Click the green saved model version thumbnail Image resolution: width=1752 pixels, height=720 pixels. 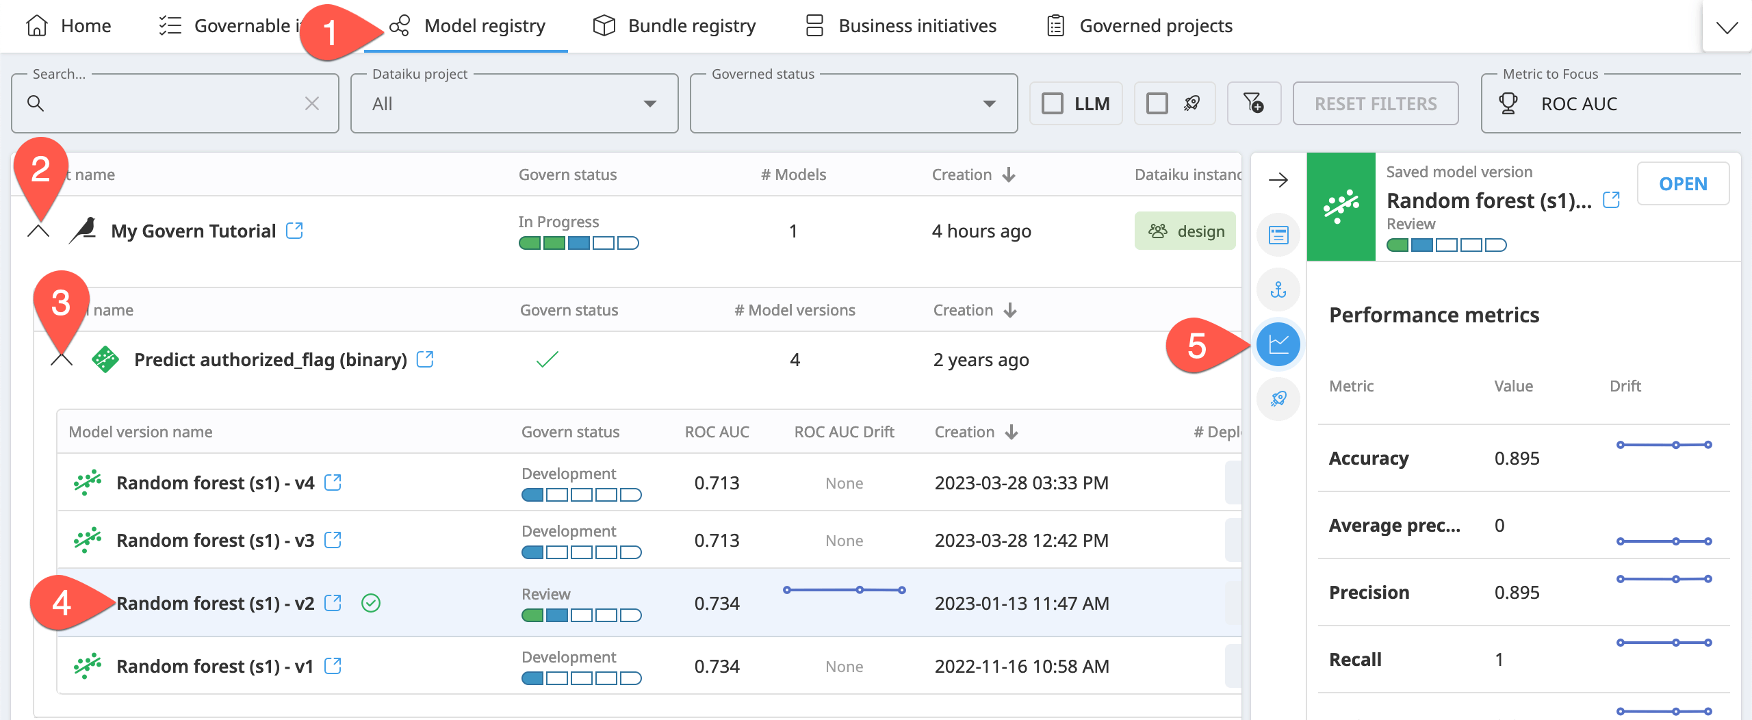tap(1341, 207)
